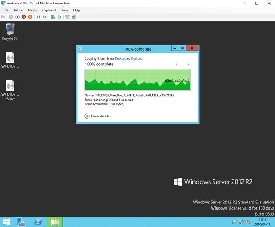Turn off the VM with the black stop icon
This screenshot has width=275, height=227.
click(x=17, y=17)
